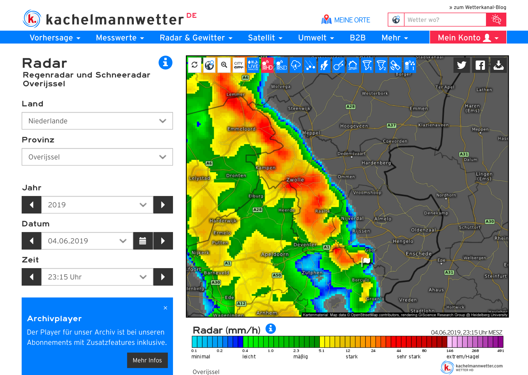Expand the Provinz dropdown showing Overijssel
Viewport: 528px width, 375px height.
tap(97, 157)
